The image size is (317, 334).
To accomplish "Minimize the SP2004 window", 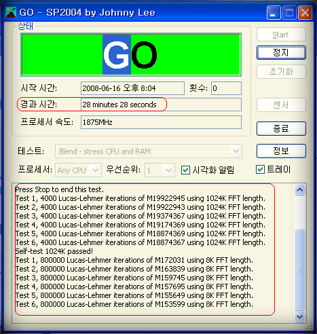I will 274,13.
